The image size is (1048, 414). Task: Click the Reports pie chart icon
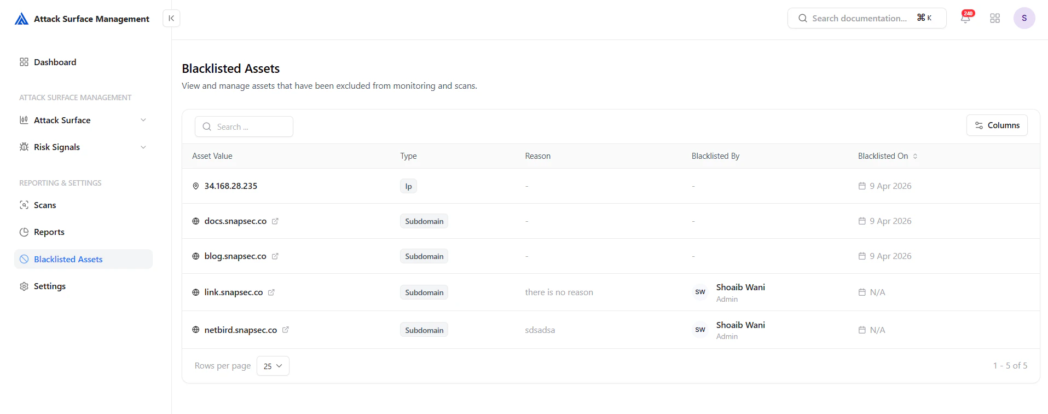(x=24, y=232)
